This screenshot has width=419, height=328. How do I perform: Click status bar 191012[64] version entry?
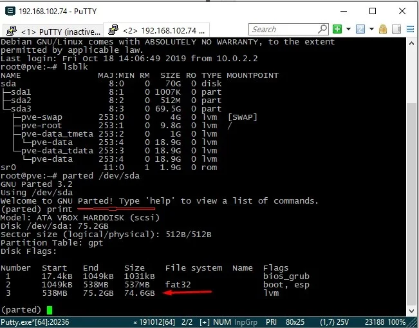point(154,322)
